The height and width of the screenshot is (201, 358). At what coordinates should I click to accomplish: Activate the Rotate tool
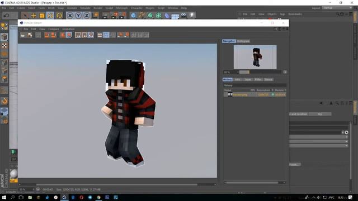[50, 16]
